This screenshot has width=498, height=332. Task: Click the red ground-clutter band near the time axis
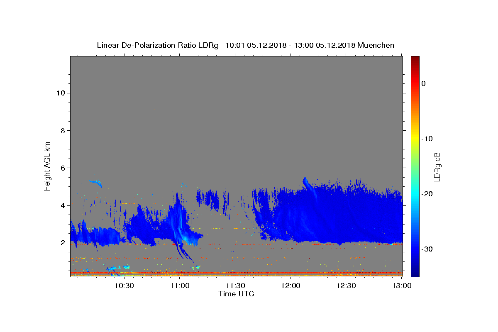pyautogui.click(x=236, y=273)
